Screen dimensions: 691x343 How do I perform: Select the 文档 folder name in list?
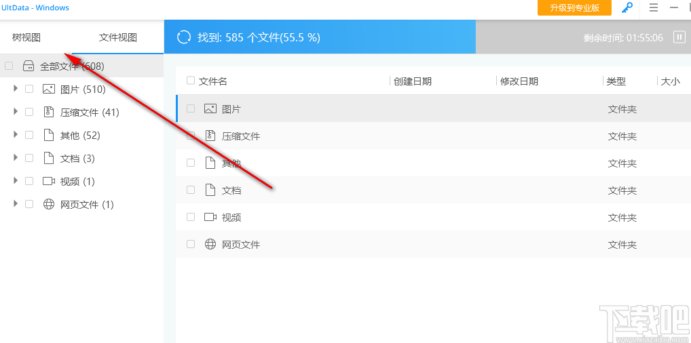pyautogui.click(x=231, y=190)
